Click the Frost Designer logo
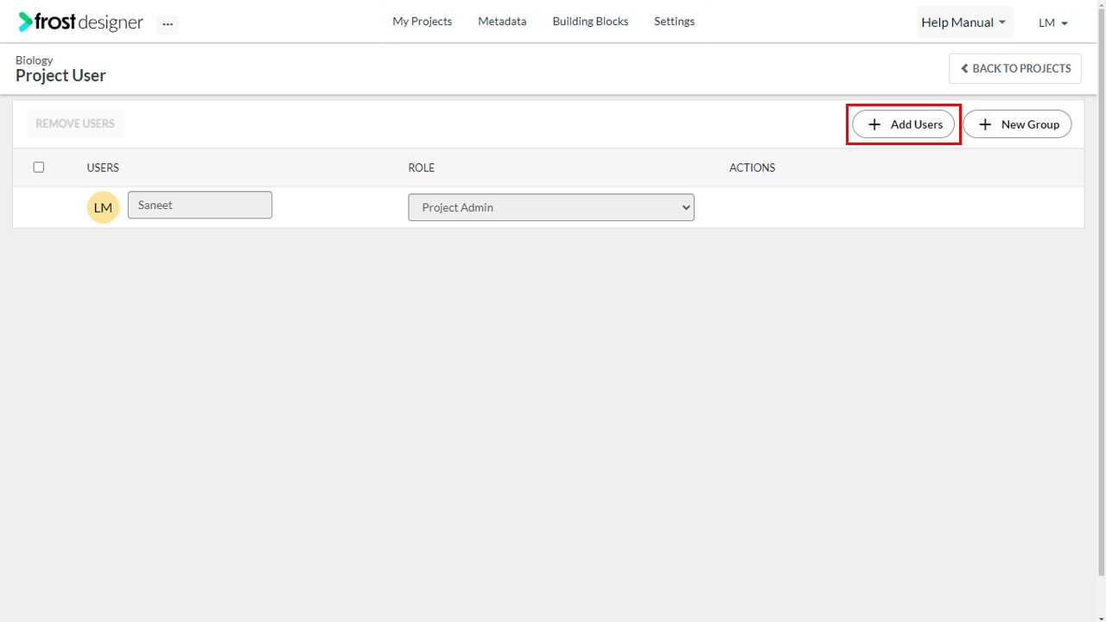This screenshot has height=622, width=1106. pyautogui.click(x=81, y=22)
